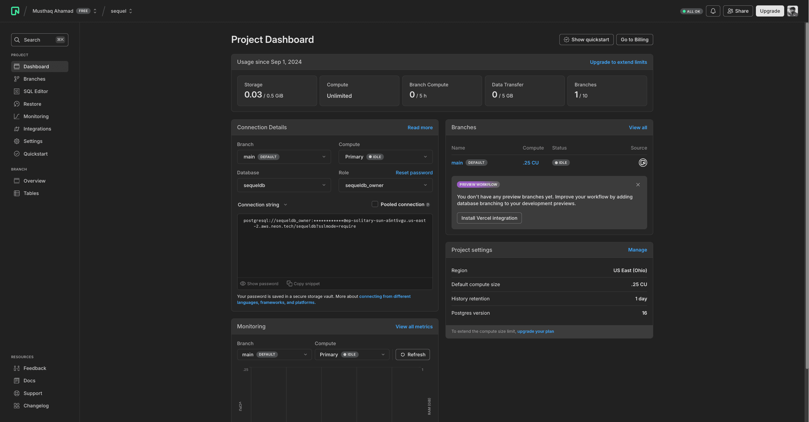Click the Overview sidebar icon
This screenshot has width=809, height=422.
[x=17, y=181]
